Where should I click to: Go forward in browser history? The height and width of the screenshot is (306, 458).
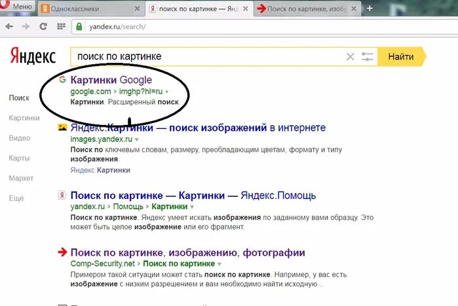coord(26,27)
